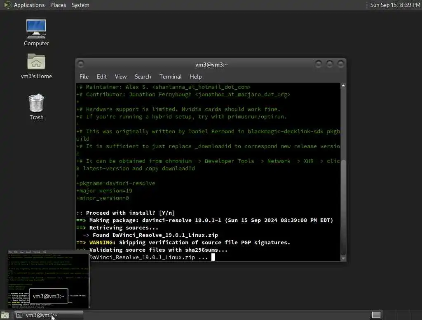This screenshot has width=422, height=320.
Task: Minimize the terminal window
Action: click(319, 64)
